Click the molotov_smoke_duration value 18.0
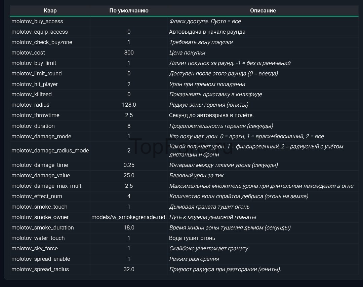363x287 pixels. 129,228
